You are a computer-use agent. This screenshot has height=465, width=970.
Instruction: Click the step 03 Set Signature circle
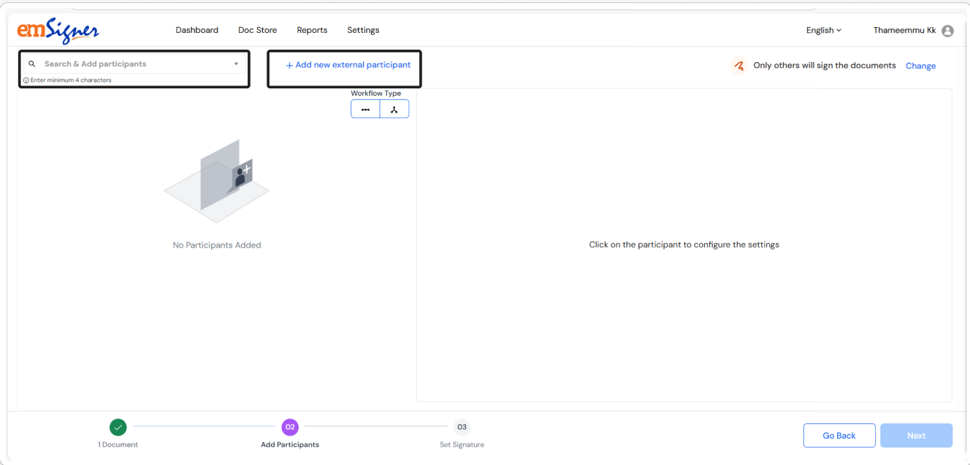462,427
